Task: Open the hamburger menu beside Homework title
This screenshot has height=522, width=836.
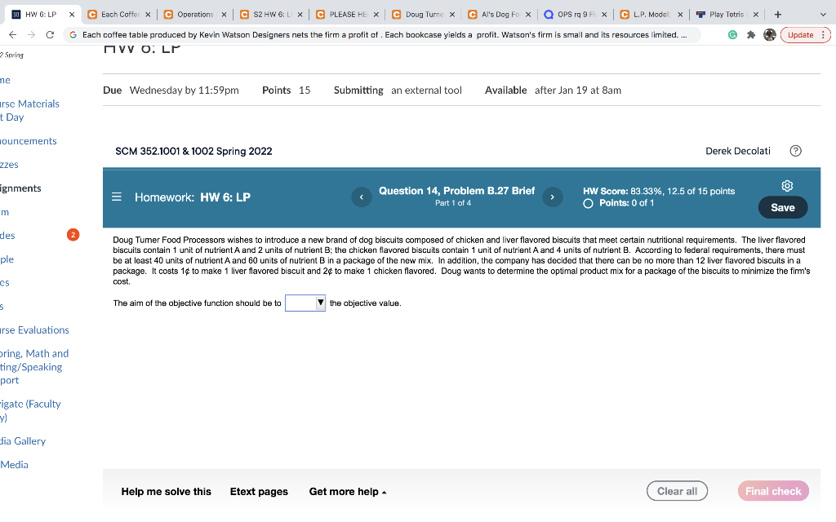Action: pos(117,197)
